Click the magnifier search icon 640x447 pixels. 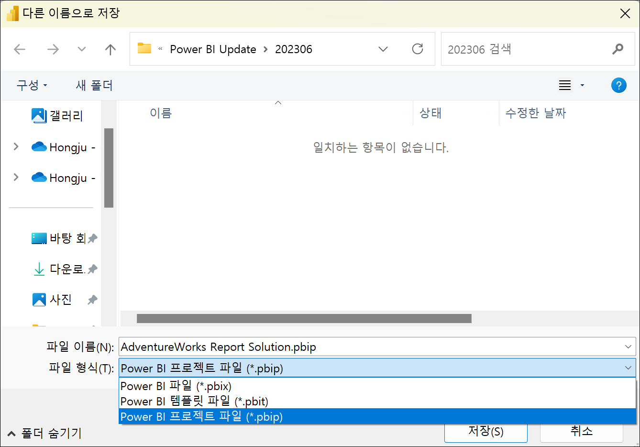618,49
